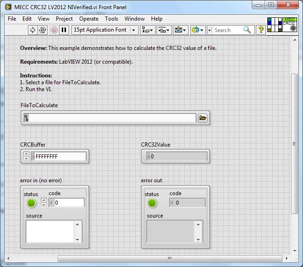Click the FileToCalculate path input field
This screenshot has height=267, width=303.
click(113, 118)
